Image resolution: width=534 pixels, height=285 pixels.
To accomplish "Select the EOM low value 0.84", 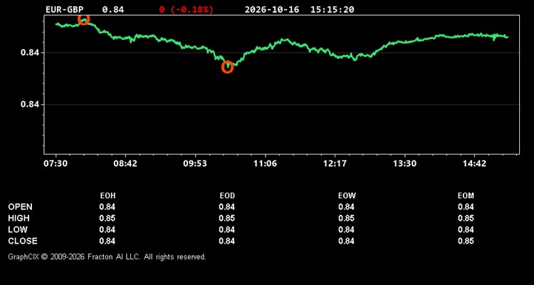I will coord(466,229).
